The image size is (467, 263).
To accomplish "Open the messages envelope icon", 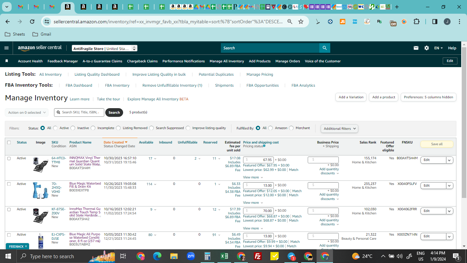I will [x=416, y=48].
